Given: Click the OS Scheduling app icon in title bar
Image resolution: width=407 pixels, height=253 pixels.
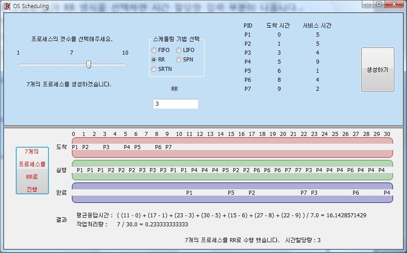Looking at the screenshot, I should coord(7,6).
